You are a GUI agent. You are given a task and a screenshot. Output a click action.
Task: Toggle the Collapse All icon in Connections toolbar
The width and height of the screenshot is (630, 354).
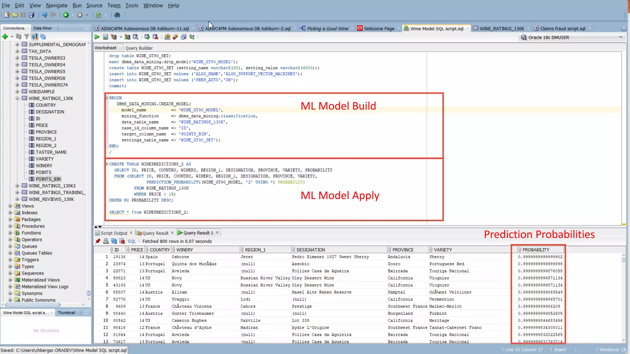[x=43, y=37]
